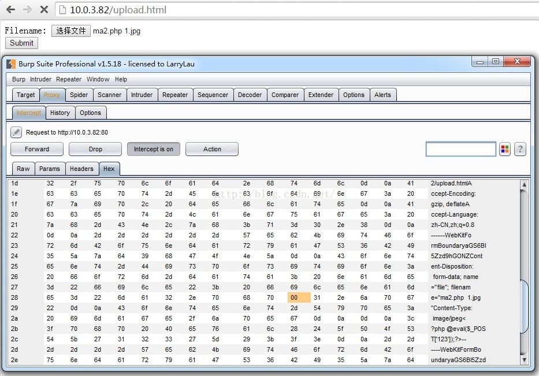This screenshot has height=376, width=539.
Task: Switch to the Extender tab
Action: point(321,95)
